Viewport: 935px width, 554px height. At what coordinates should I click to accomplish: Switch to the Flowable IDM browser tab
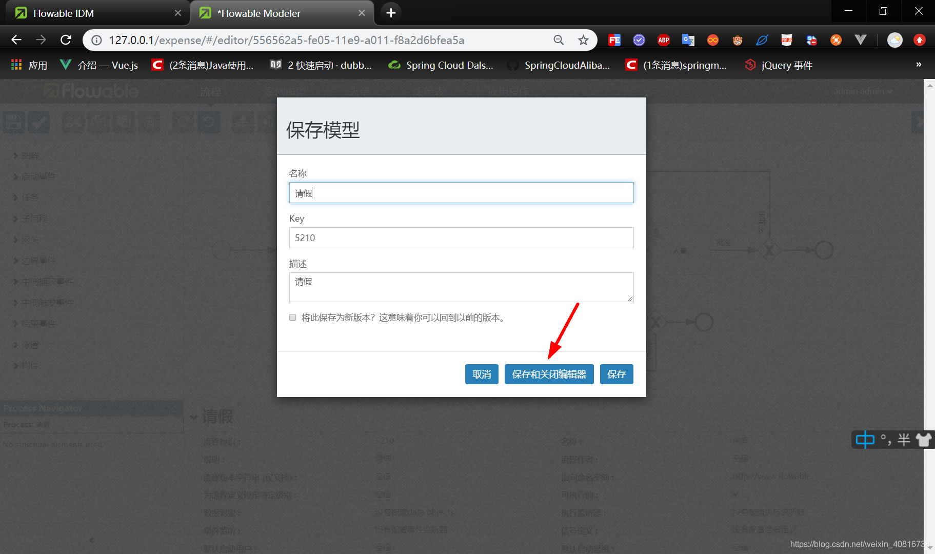64,13
